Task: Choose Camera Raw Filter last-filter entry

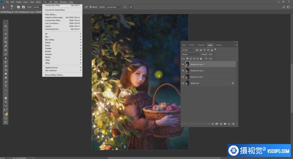Action: pyautogui.click(x=63, y=5)
